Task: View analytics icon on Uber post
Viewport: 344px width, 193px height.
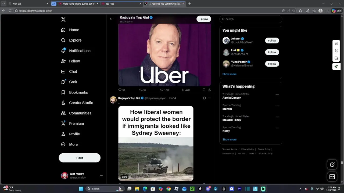Action: coord(183,90)
